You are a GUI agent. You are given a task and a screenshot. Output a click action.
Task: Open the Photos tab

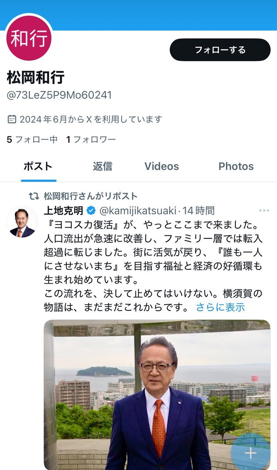coord(236,166)
